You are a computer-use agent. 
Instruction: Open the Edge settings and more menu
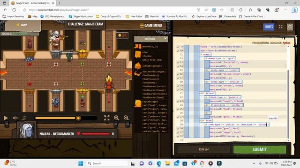click(x=285, y=10)
